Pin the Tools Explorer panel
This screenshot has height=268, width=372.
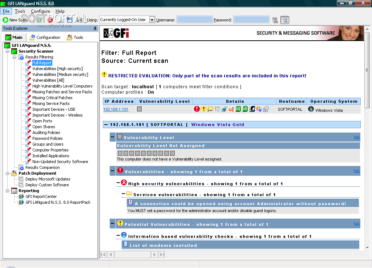click(95, 28)
